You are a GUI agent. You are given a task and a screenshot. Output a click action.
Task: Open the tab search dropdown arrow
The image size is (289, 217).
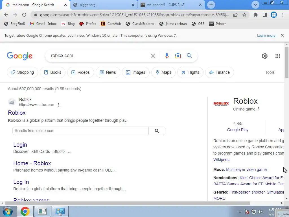tap(255, 5)
